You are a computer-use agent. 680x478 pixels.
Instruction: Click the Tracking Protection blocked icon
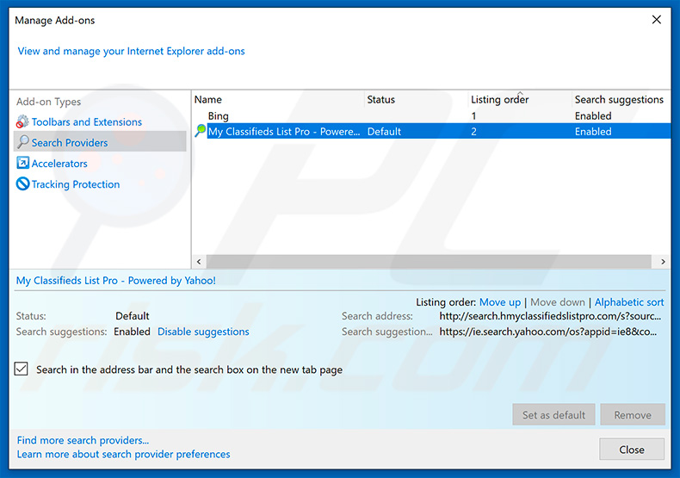click(22, 184)
